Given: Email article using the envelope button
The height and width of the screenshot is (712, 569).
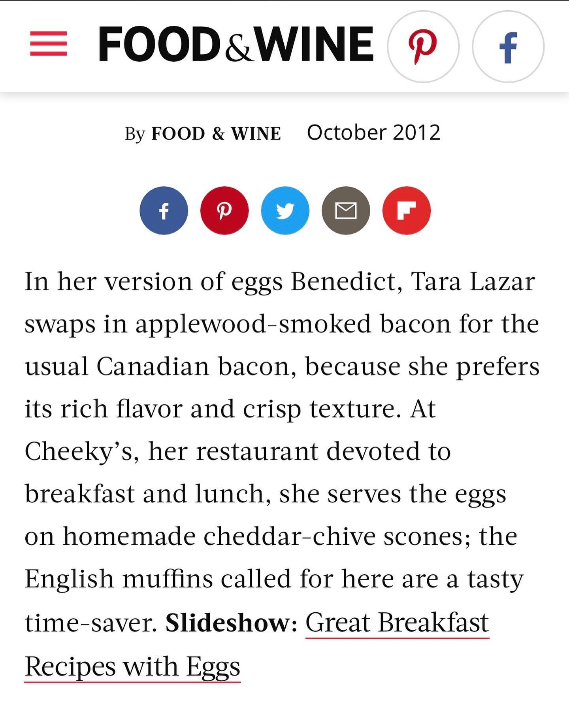Looking at the screenshot, I should click(x=346, y=210).
